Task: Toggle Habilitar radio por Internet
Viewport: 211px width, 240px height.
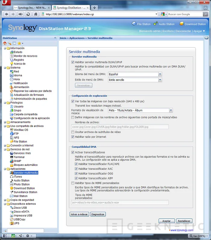Action: coord(73,137)
